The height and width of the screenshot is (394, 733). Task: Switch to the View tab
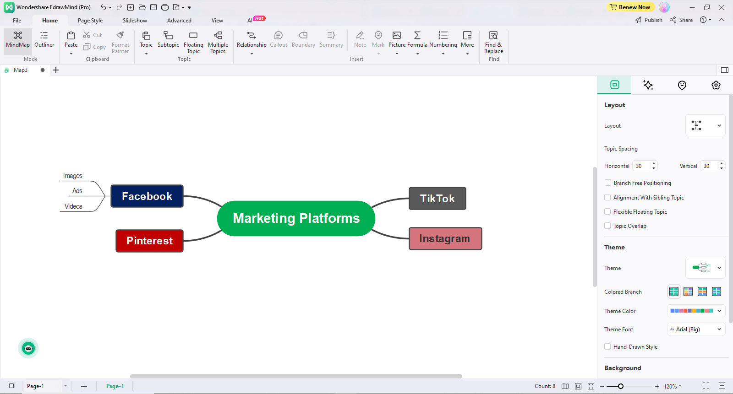click(217, 21)
